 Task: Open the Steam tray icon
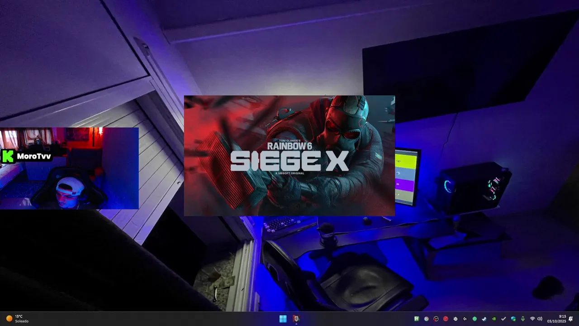click(484, 319)
